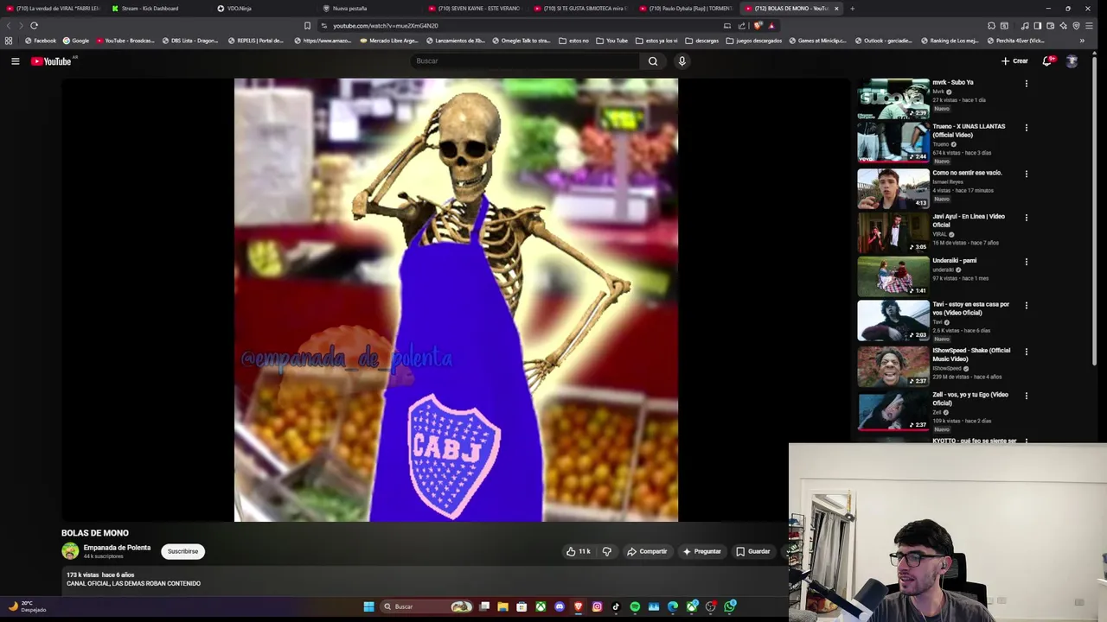1107x622 pixels.
Task: Open the descargas bookmarks folder
Action: point(701,41)
